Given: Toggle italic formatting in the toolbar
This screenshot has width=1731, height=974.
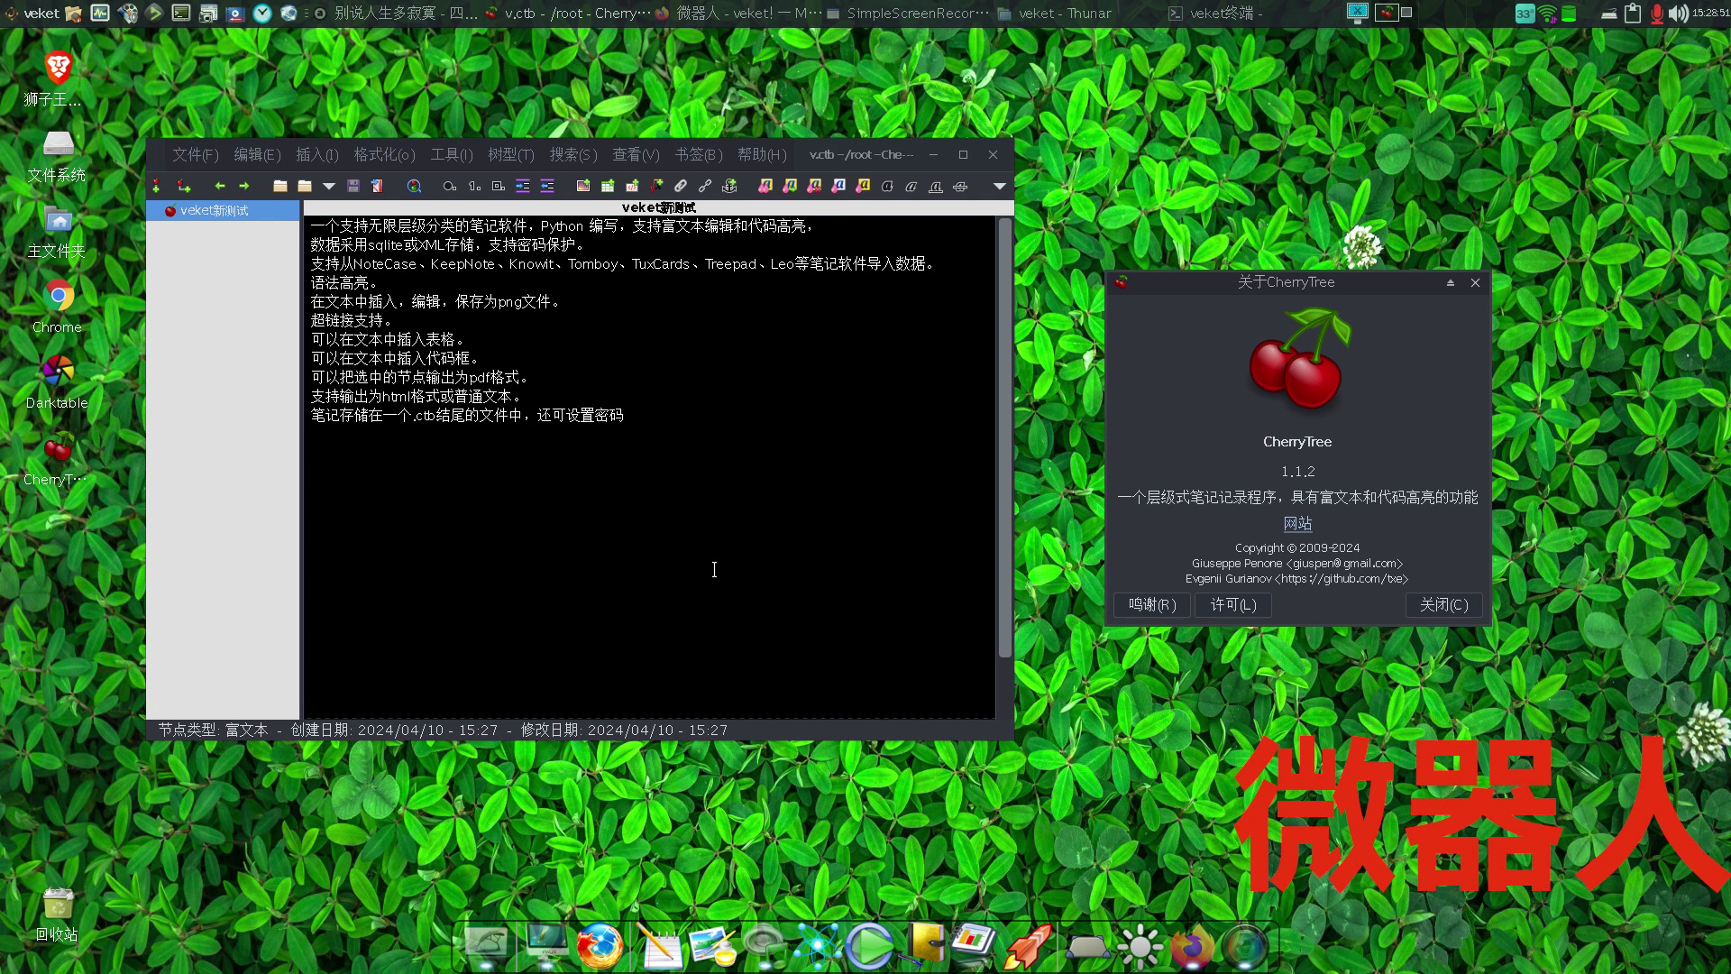Looking at the screenshot, I should point(911,186).
